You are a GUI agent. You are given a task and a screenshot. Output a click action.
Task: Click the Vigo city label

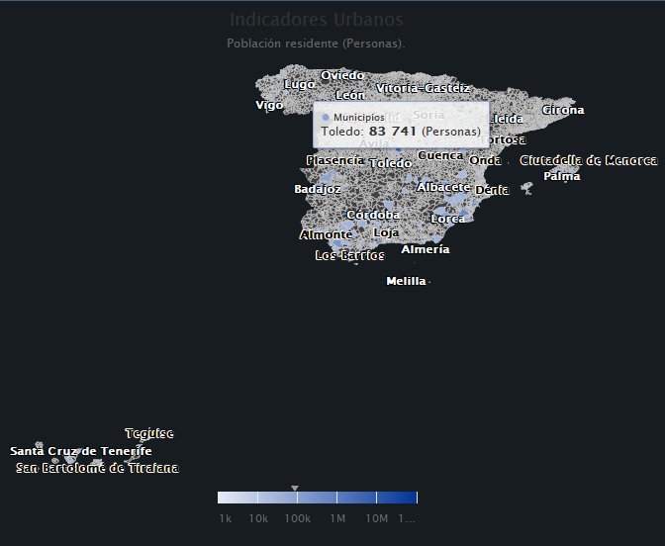(269, 105)
